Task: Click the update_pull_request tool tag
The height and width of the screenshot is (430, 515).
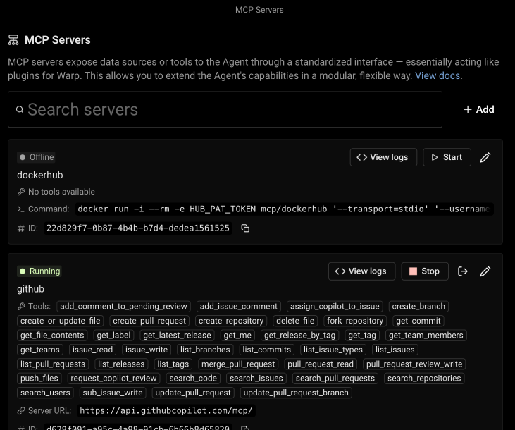Action: tap(193, 393)
